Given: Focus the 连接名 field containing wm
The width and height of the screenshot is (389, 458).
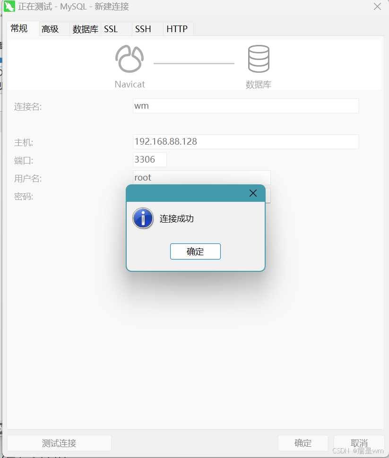Looking at the screenshot, I should 246,106.
